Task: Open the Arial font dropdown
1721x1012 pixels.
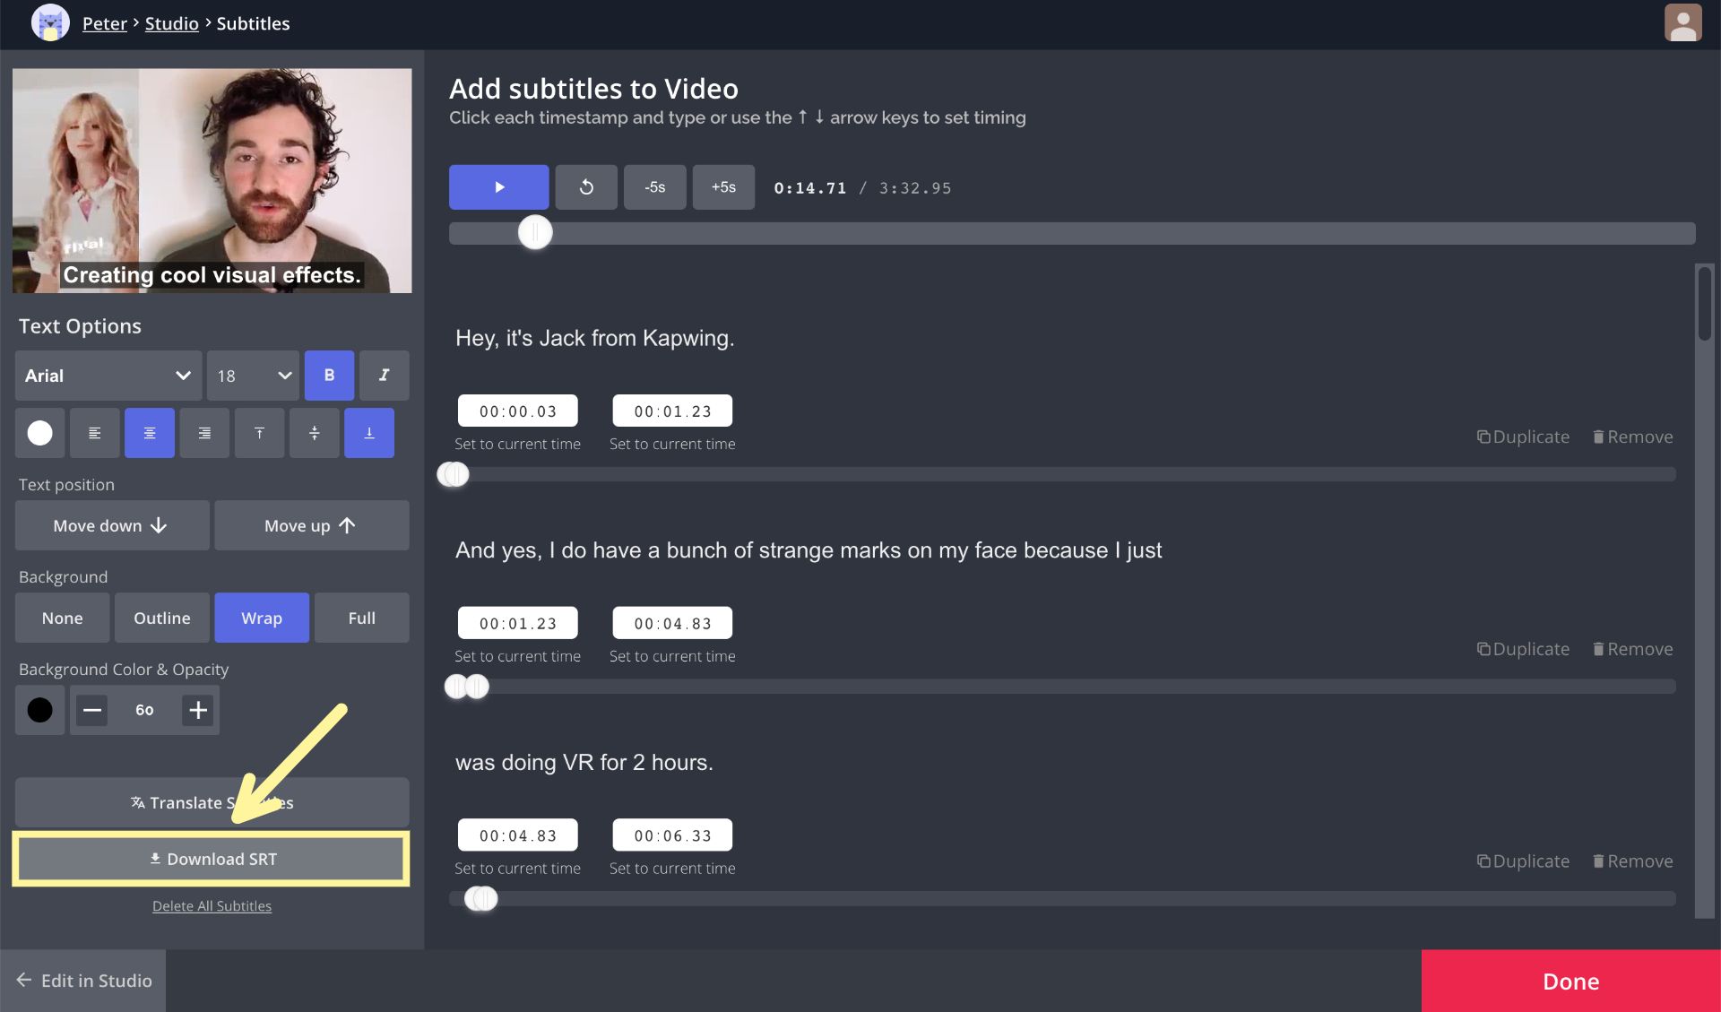Action: tap(108, 376)
